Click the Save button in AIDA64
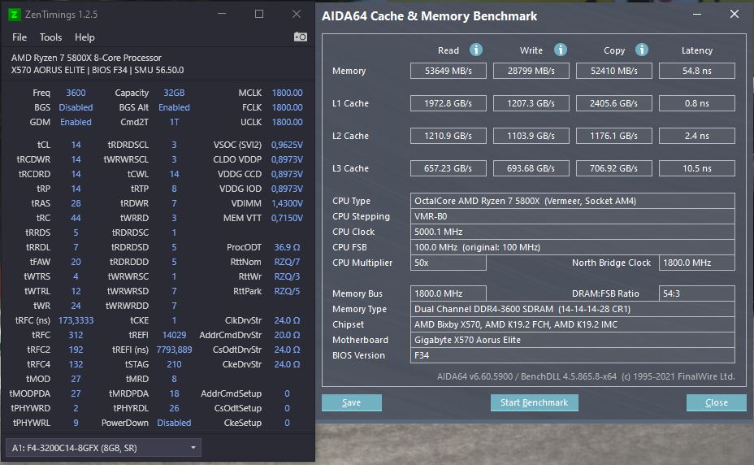Image resolution: width=754 pixels, height=465 pixels. tap(352, 403)
